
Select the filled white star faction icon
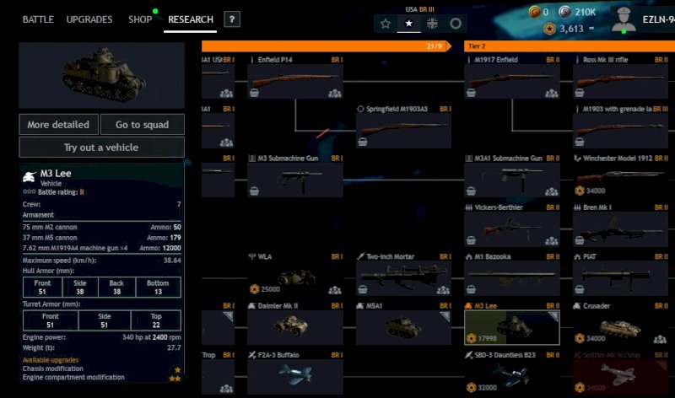click(x=408, y=24)
